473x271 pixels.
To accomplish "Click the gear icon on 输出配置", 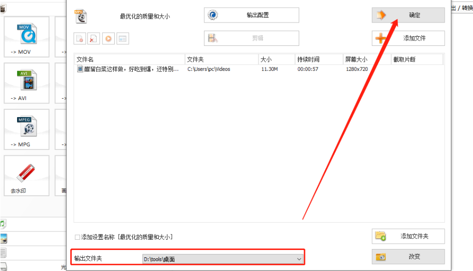I will click(213, 15).
